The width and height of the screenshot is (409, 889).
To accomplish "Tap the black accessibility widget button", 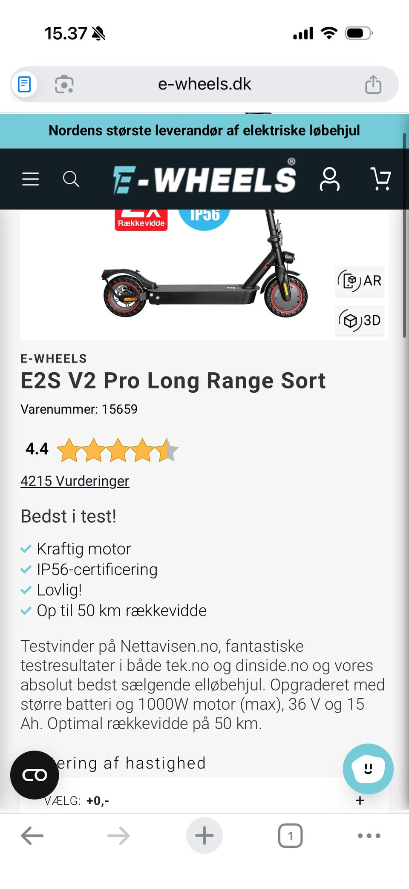I will coord(35,775).
